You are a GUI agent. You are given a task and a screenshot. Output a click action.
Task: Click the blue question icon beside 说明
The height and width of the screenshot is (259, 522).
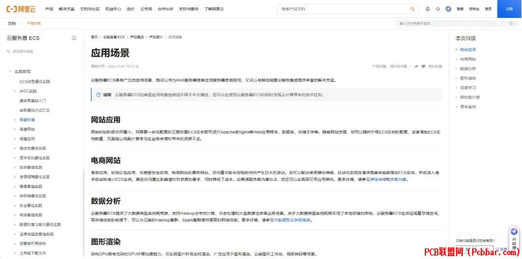tap(98, 95)
